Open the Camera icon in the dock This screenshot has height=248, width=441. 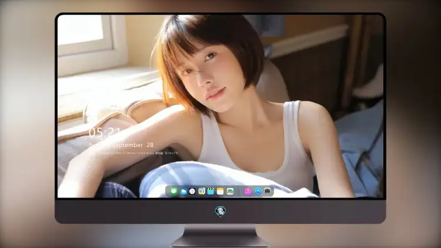pos(268,191)
